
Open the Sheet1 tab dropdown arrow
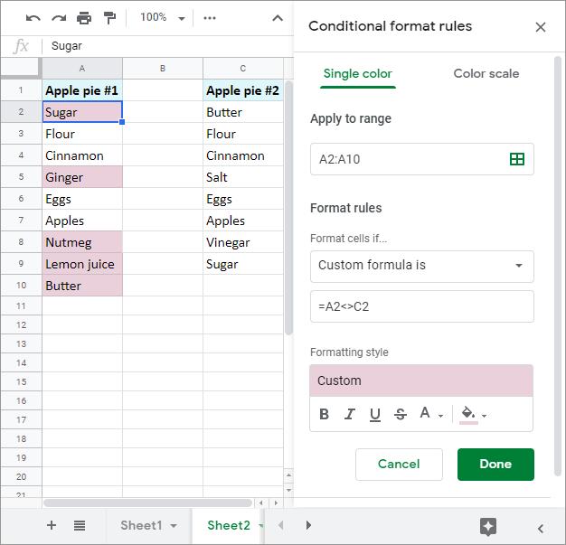tap(174, 526)
